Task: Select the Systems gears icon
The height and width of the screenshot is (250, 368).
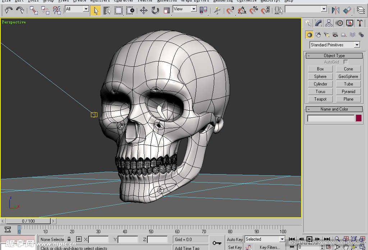Action: point(361,35)
